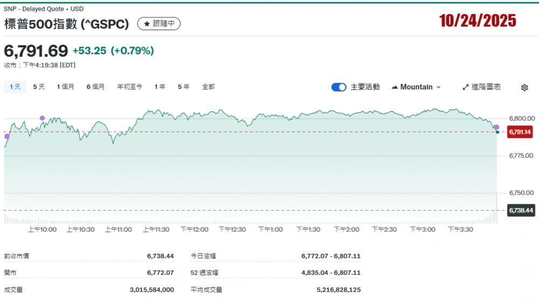Click the red 6,791.14 price label

pos(520,132)
